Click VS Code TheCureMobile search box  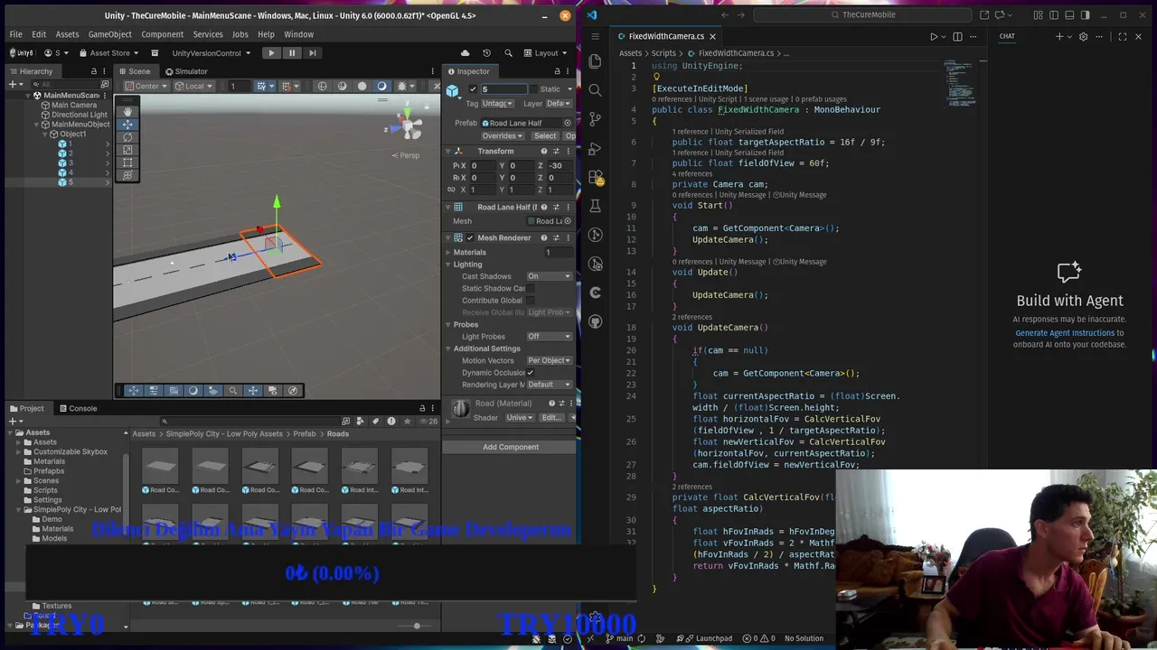[x=862, y=14]
